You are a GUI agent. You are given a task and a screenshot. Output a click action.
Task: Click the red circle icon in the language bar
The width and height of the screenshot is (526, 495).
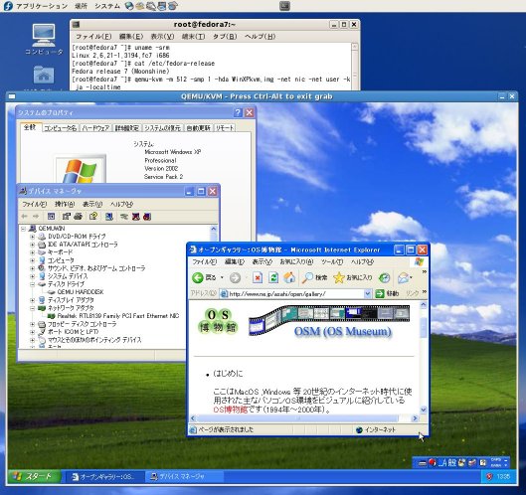(433, 463)
